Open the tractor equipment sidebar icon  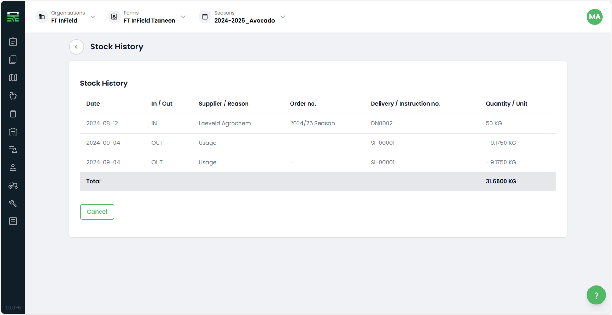point(13,186)
